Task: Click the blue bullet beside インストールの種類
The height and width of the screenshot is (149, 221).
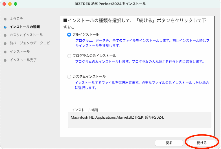Action: click(x=5, y=27)
